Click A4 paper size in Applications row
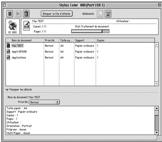This screenshot has height=142, width=162. (x=62, y=58)
